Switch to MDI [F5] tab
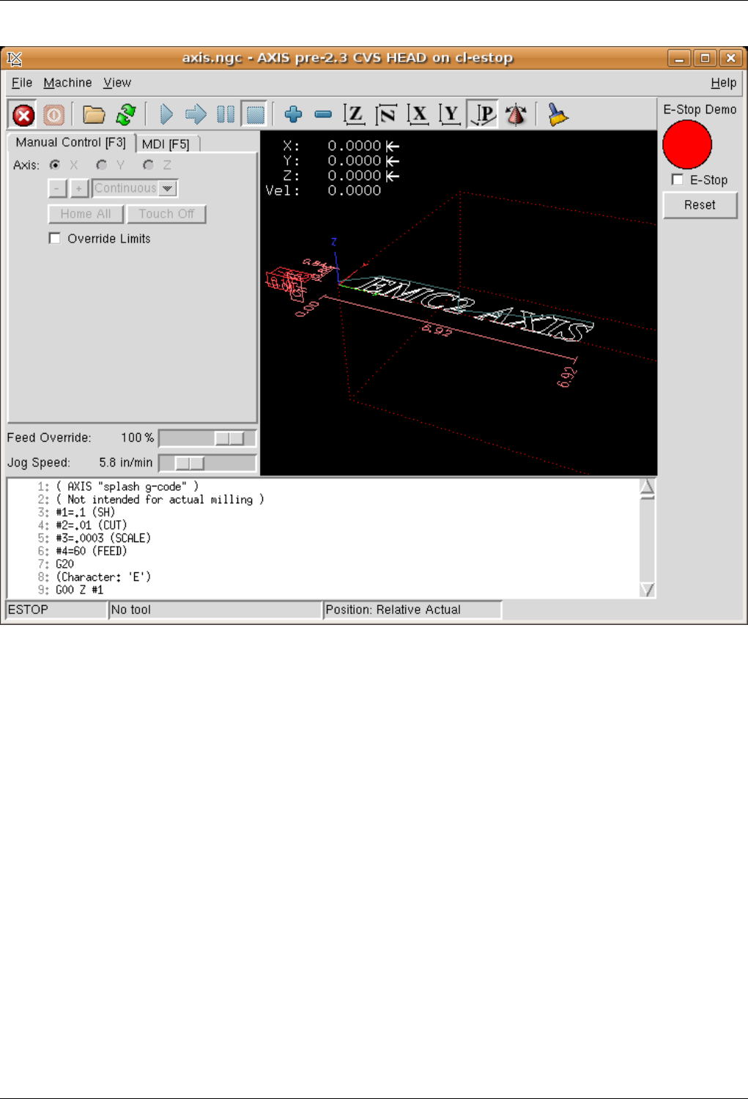Viewport: 748px width, 1099px height. tap(166, 144)
